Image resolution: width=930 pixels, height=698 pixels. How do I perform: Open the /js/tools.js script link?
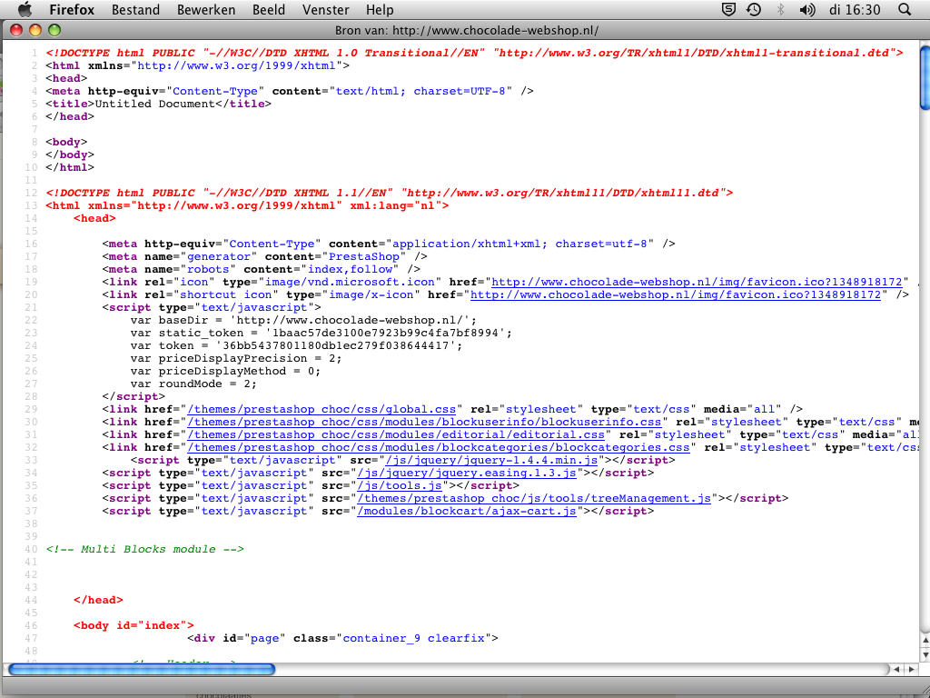[400, 485]
